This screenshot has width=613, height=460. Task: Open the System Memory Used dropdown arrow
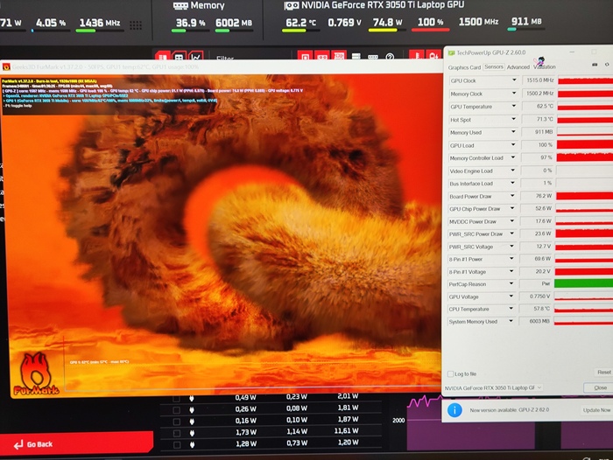coord(511,321)
